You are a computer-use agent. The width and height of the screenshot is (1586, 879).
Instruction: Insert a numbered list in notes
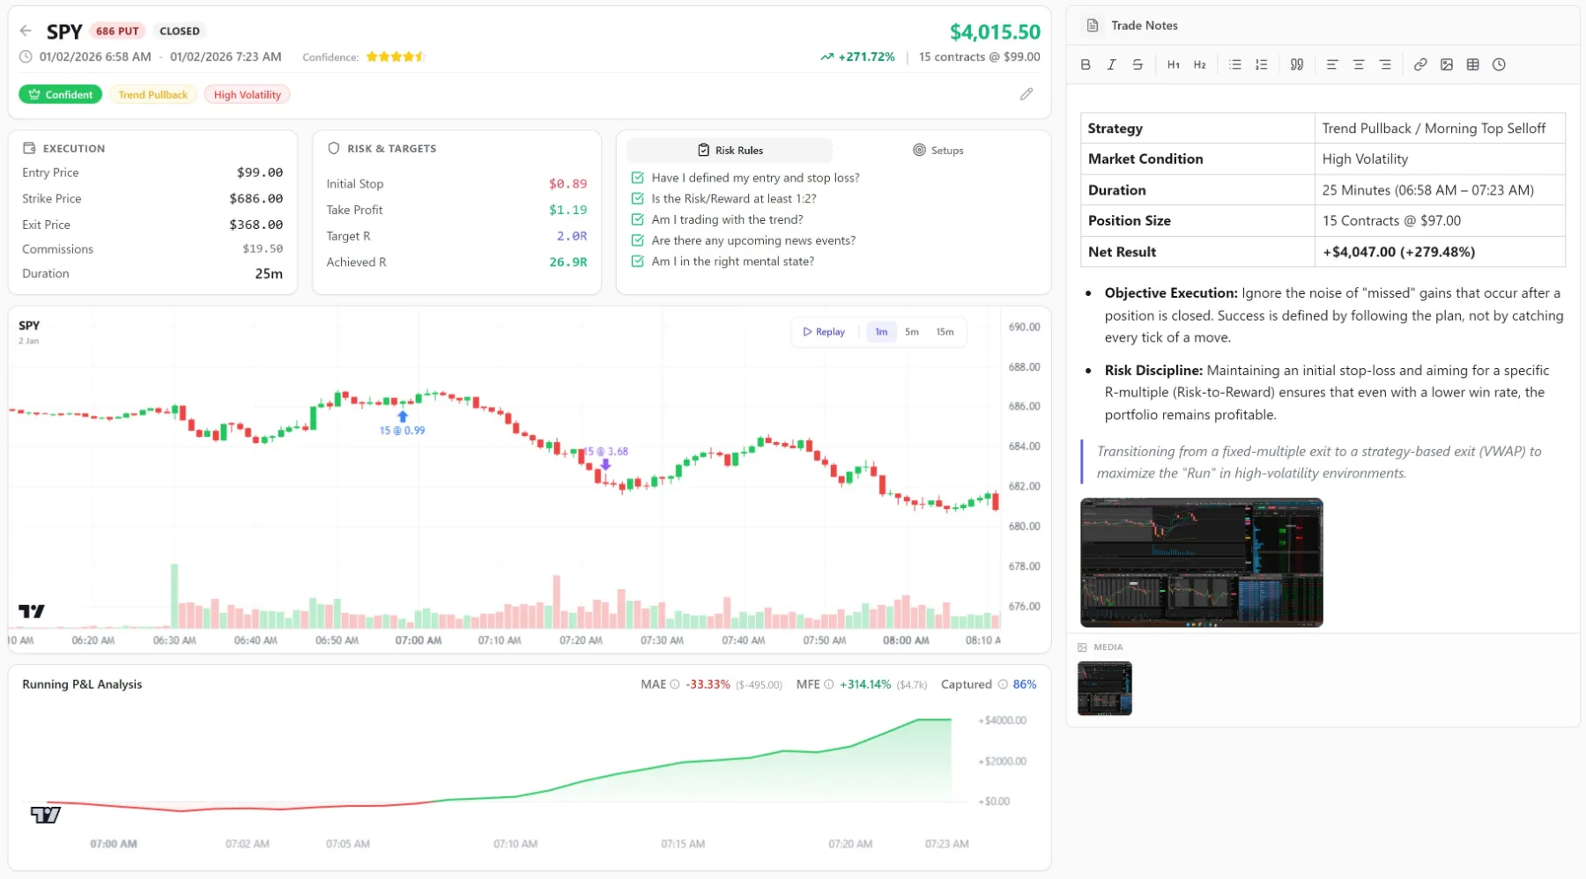tap(1262, 64)
